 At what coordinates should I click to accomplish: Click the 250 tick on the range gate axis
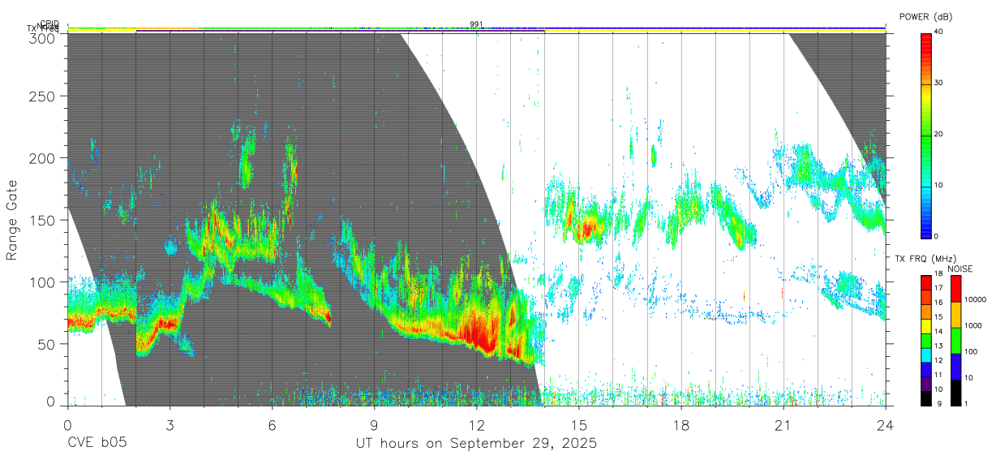44,97
